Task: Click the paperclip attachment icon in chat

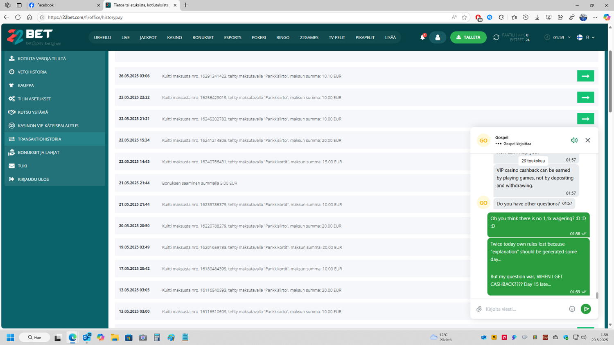Action: click(479, 309)
